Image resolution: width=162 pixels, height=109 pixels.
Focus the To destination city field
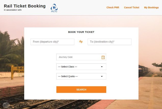coord(109,42)
